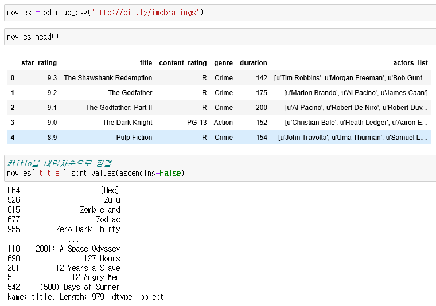Click the Zombieland output line
The width and height of the screenshot is (436, 306).
tap(64, 210)
